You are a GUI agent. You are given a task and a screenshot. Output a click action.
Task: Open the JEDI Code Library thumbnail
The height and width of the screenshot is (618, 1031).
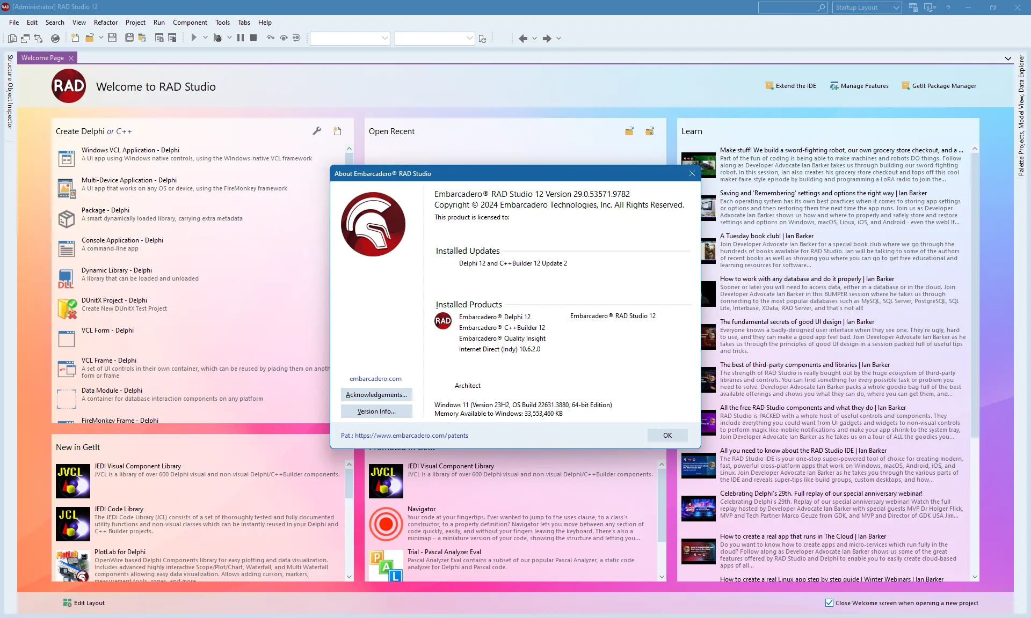(x=73, y=524)
